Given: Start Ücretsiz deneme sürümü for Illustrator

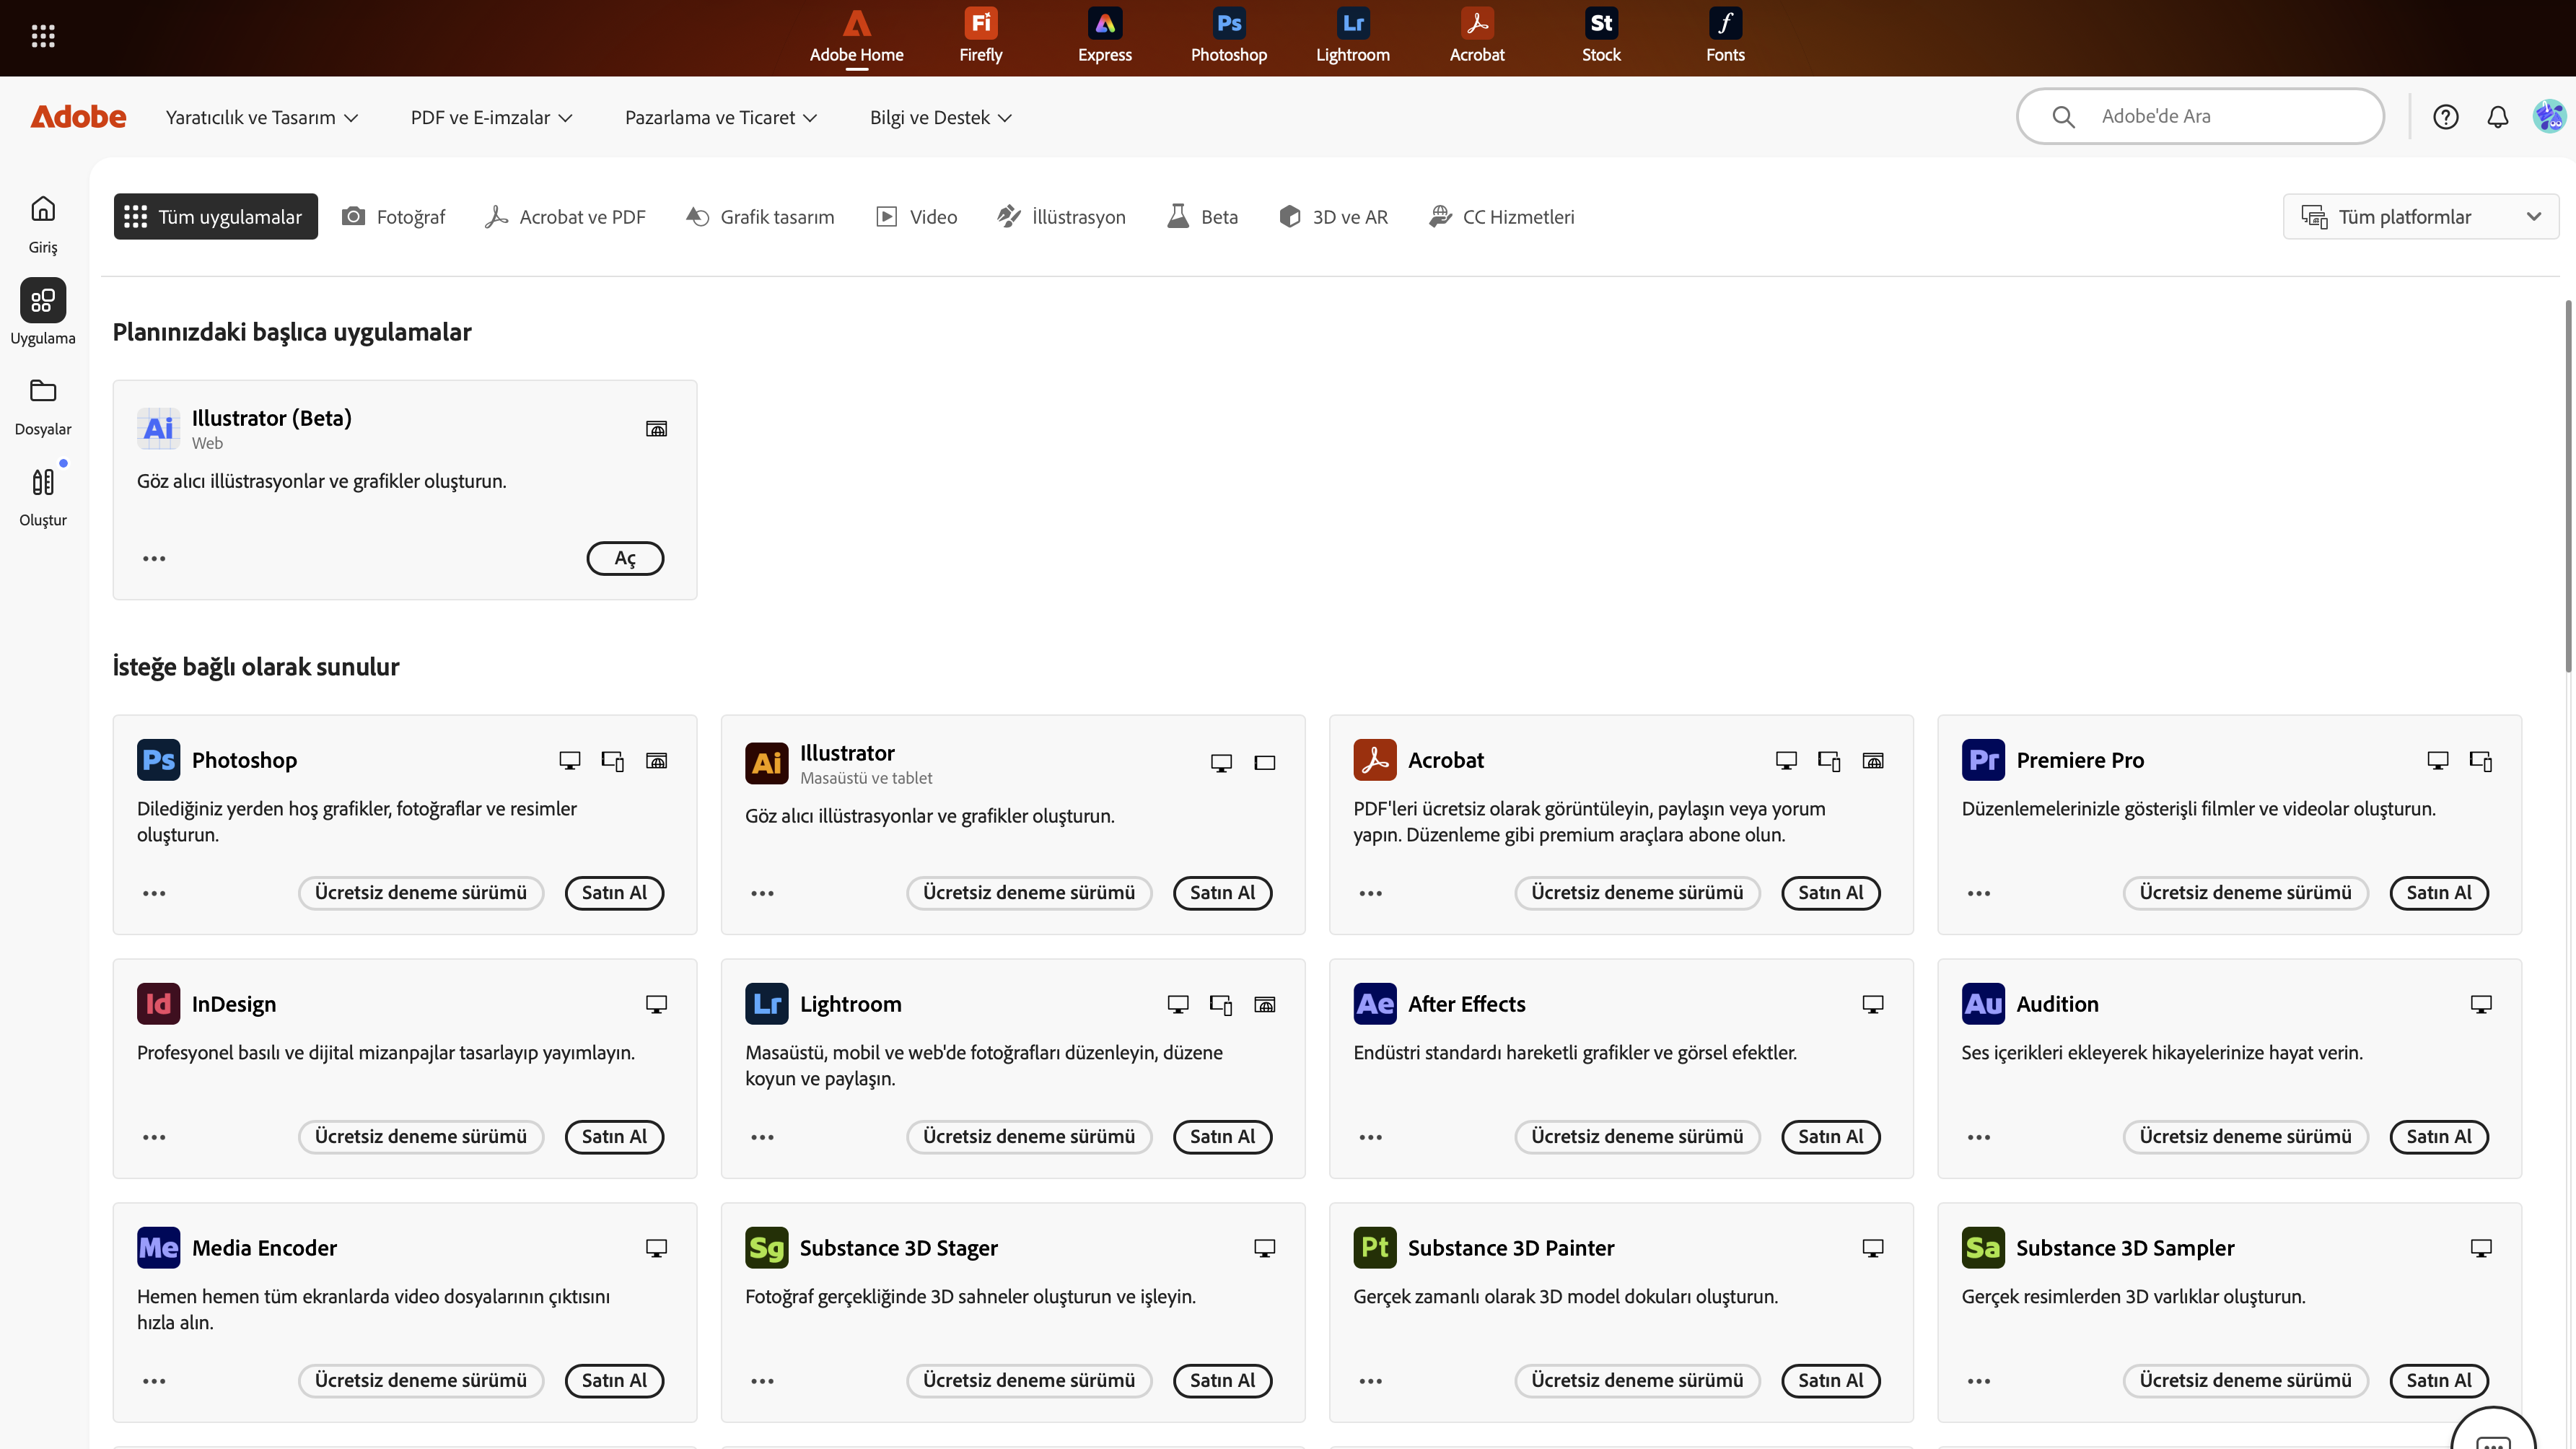Looking at the screenshot, I should [1029, 893].
